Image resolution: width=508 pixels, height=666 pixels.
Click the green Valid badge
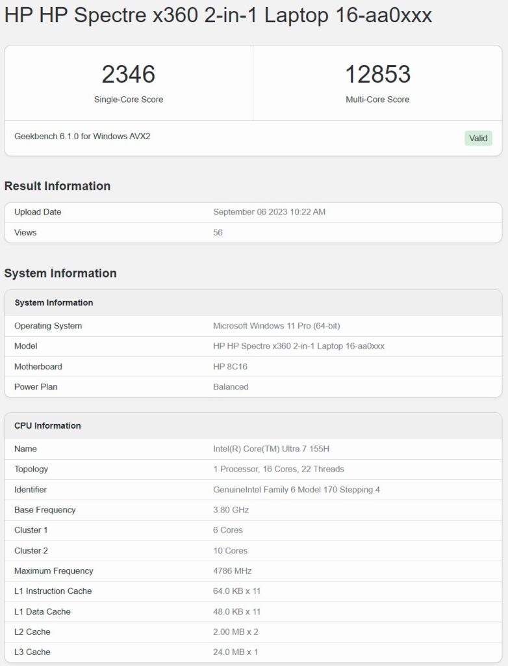pyautogui.click(x=478, y=138)
